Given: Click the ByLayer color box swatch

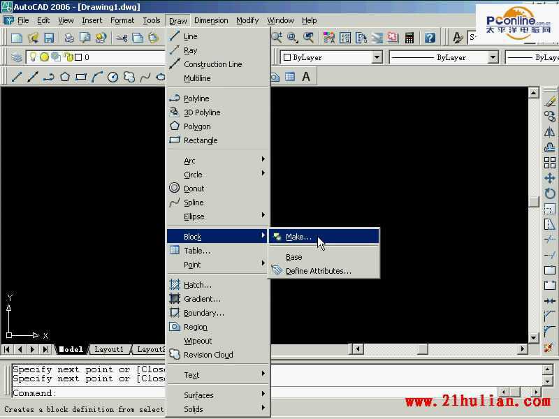Looking at the screenshot, I should [x=287, y=57].
